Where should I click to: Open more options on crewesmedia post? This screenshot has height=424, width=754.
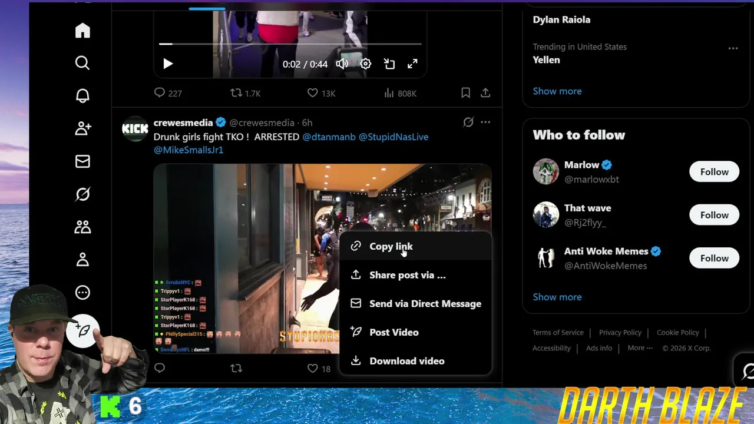click(485, 122)
